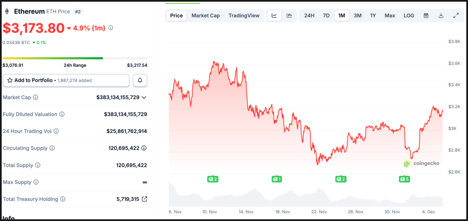Switch to the line chart view
This screenshot has width=468, height=221.
[x=274, y=16]
